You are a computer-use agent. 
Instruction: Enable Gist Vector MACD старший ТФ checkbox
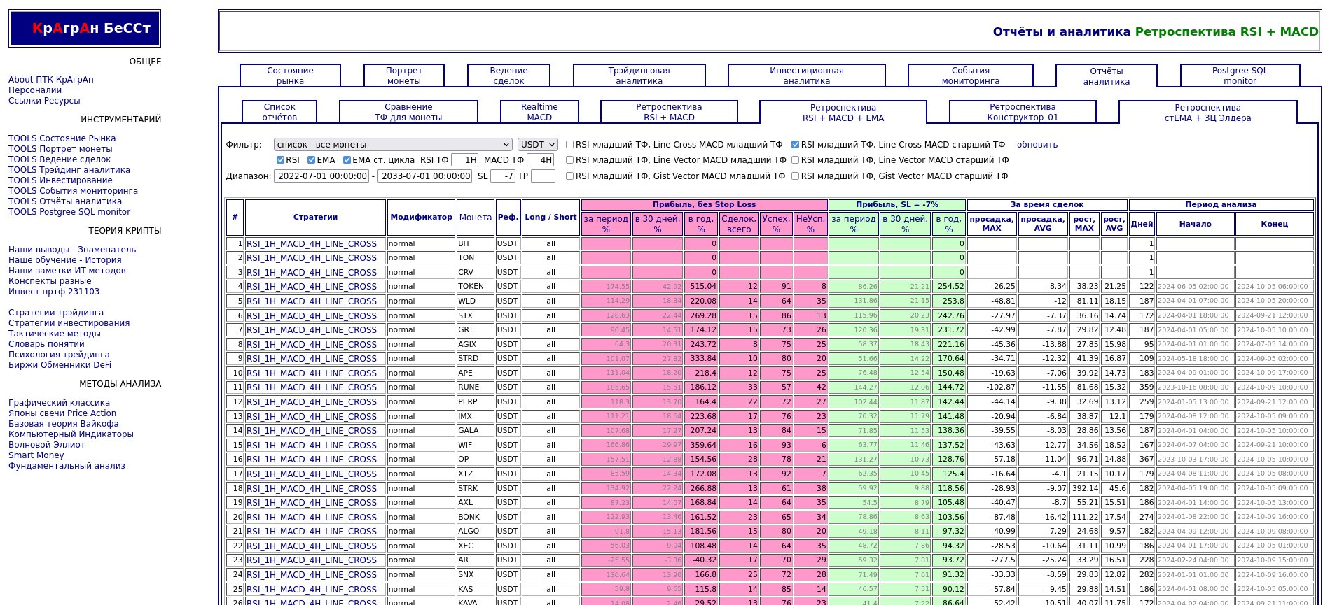pyautogui.click(x=795, y=176)
